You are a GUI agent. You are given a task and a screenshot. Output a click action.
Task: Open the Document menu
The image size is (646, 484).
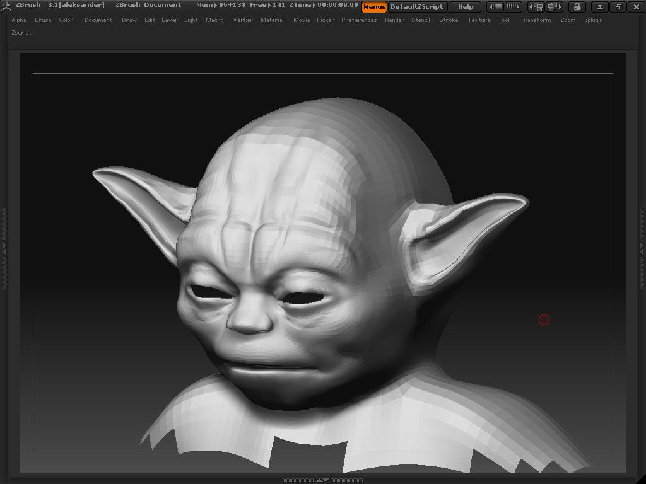(x=98, y=20)
